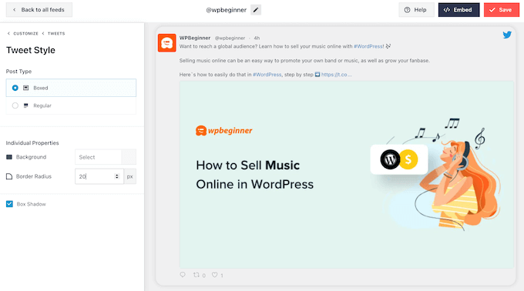Select the Regular post type radio
The height and width of the screenshot is (291, 524).
pos(15,105)
